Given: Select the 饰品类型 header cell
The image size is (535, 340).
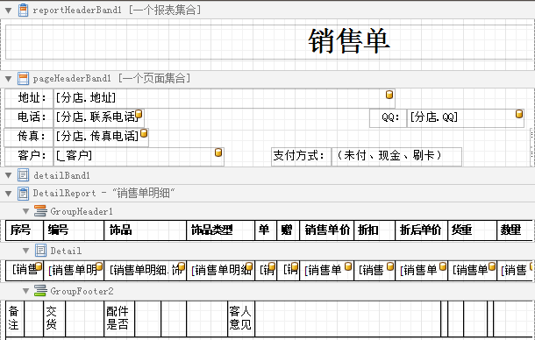Looking at the screenshot, I should [x=221, y=230].
